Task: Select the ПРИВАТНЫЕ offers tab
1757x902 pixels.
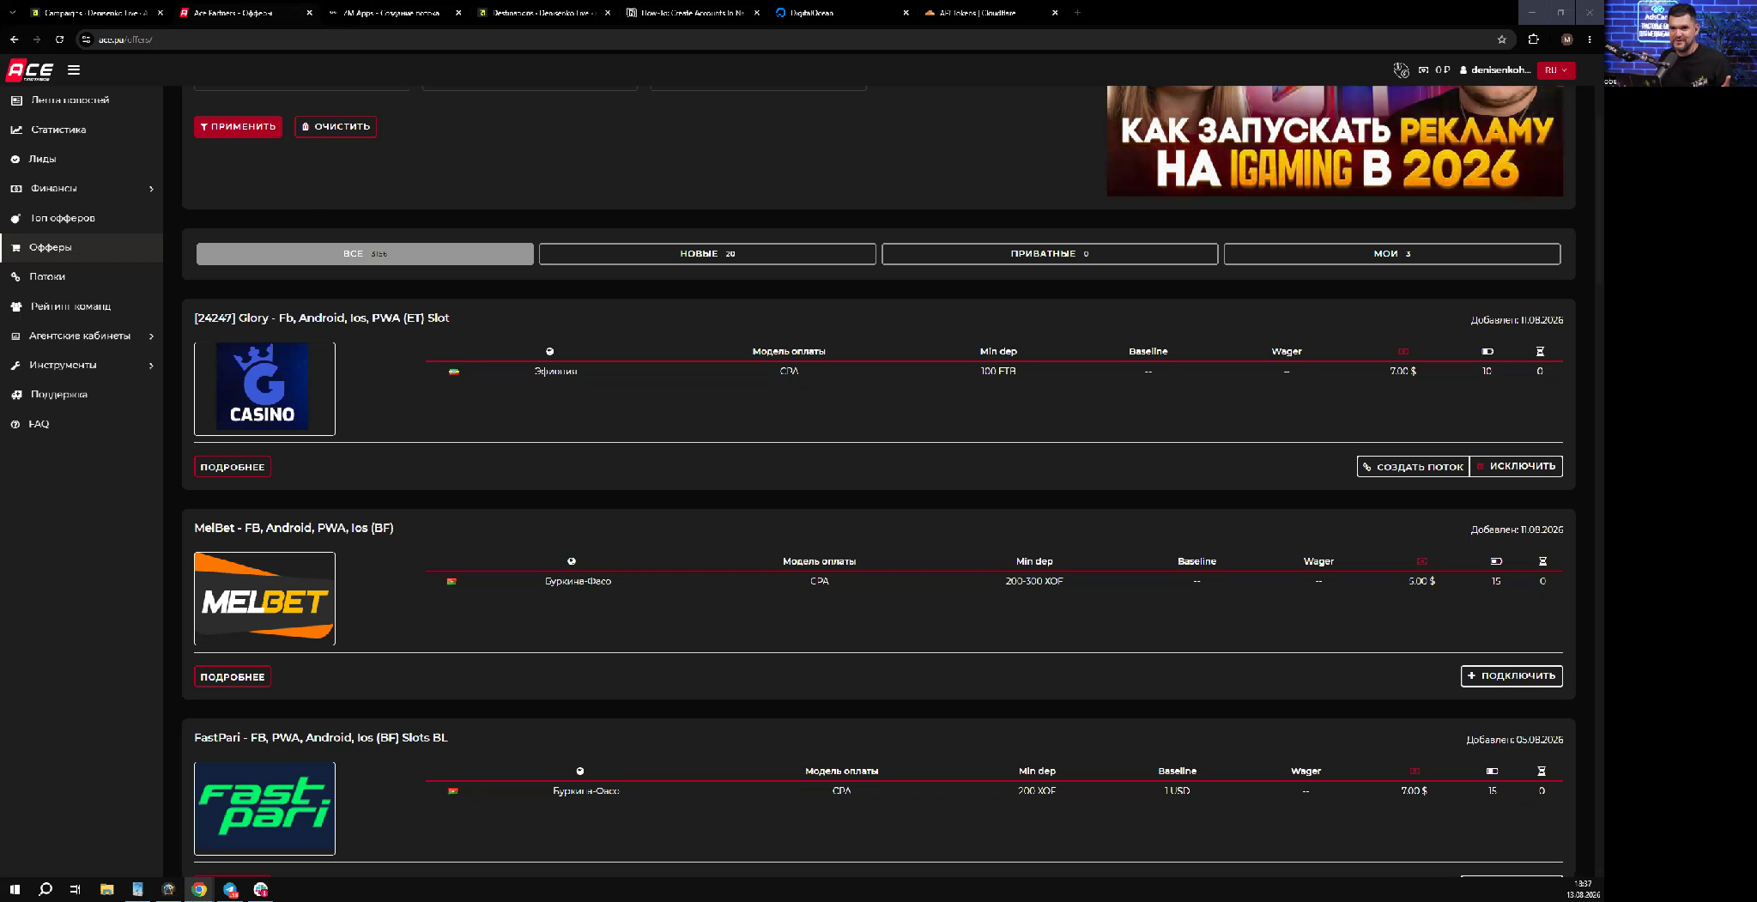Action: (1050, 254)
